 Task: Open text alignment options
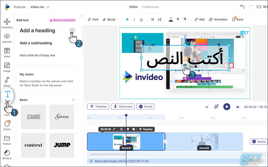pos(153,19)
